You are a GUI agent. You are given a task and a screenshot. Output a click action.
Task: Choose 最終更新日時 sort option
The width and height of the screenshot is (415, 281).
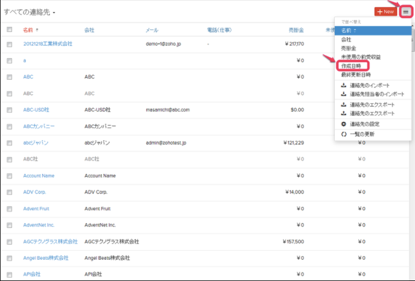pyautogui.click(x=356, y=74)
